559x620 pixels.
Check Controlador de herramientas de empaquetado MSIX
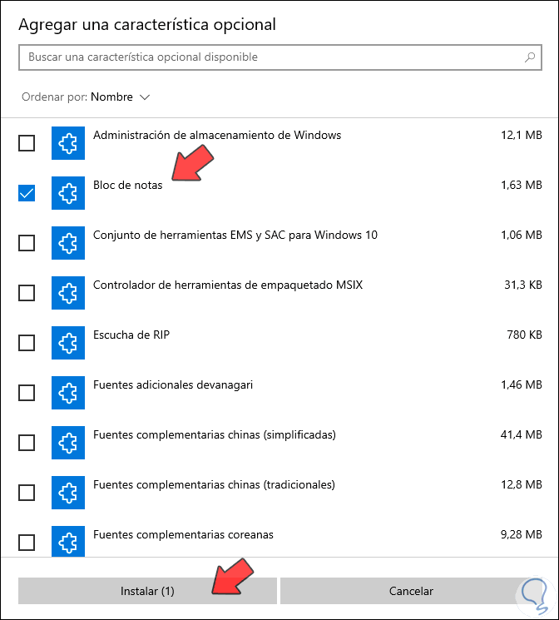pos(27,293)
